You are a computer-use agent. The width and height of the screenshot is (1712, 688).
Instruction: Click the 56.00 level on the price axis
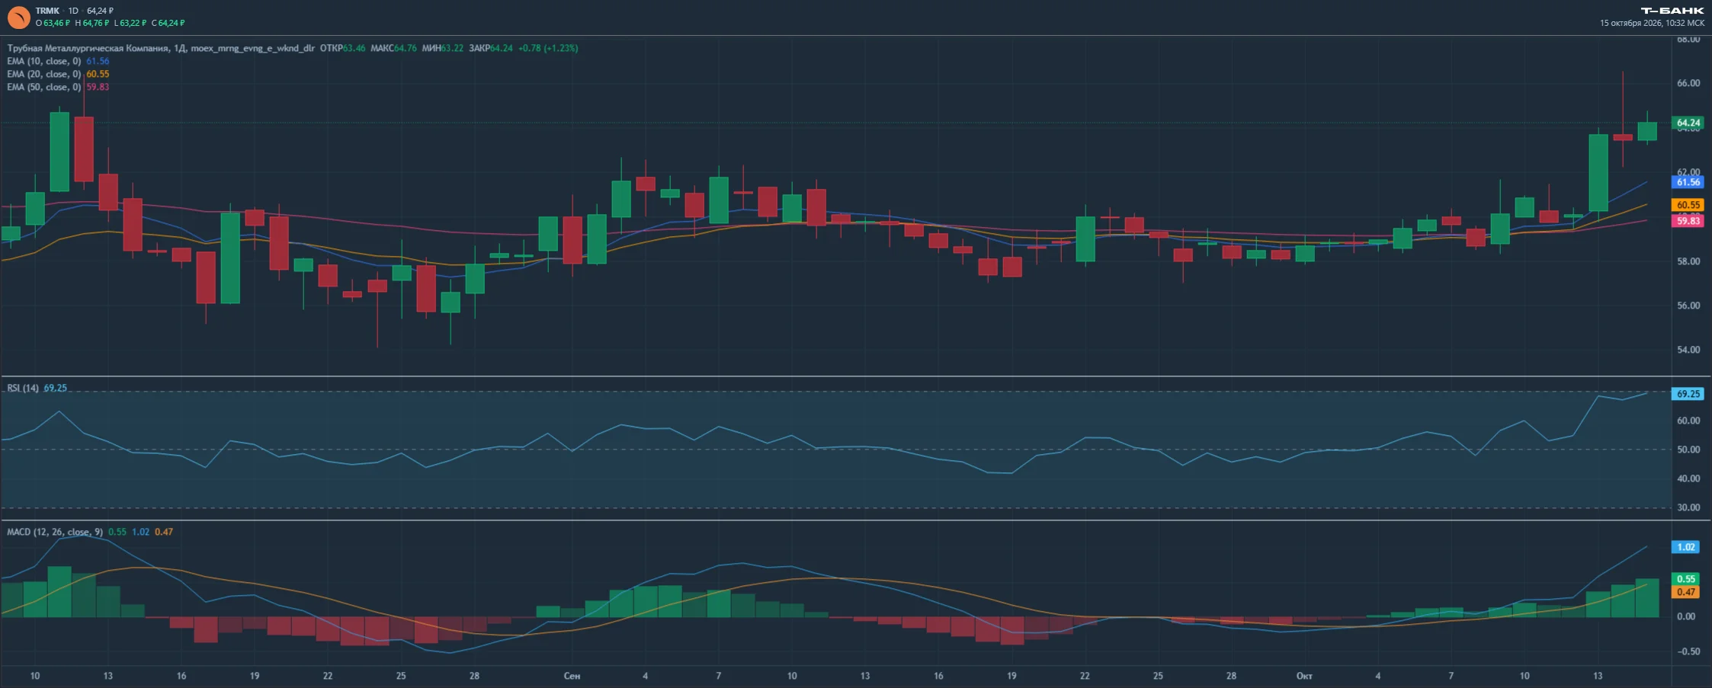[1688, 306]
